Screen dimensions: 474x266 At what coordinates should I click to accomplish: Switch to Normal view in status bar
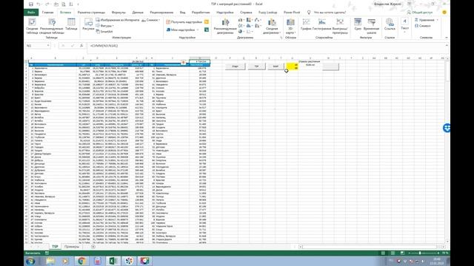[x=383, y=253]
